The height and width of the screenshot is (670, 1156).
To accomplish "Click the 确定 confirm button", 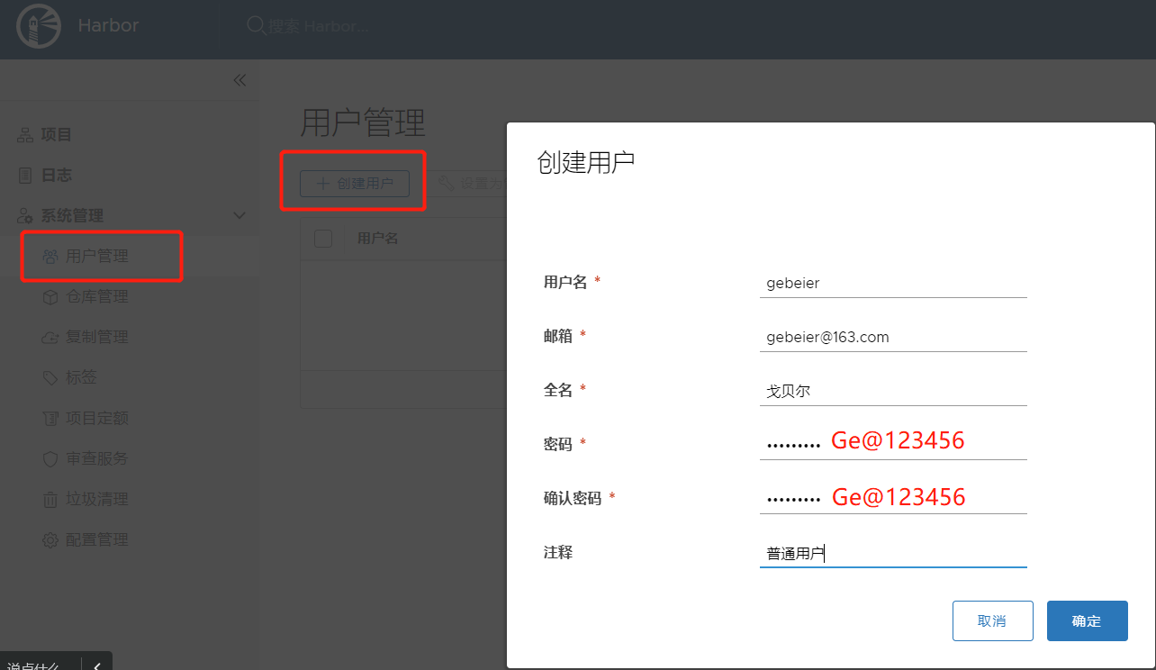I will (x=1087, y=621).
